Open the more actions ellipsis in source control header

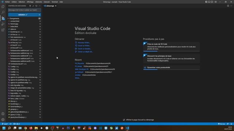[x=39, y=6]
